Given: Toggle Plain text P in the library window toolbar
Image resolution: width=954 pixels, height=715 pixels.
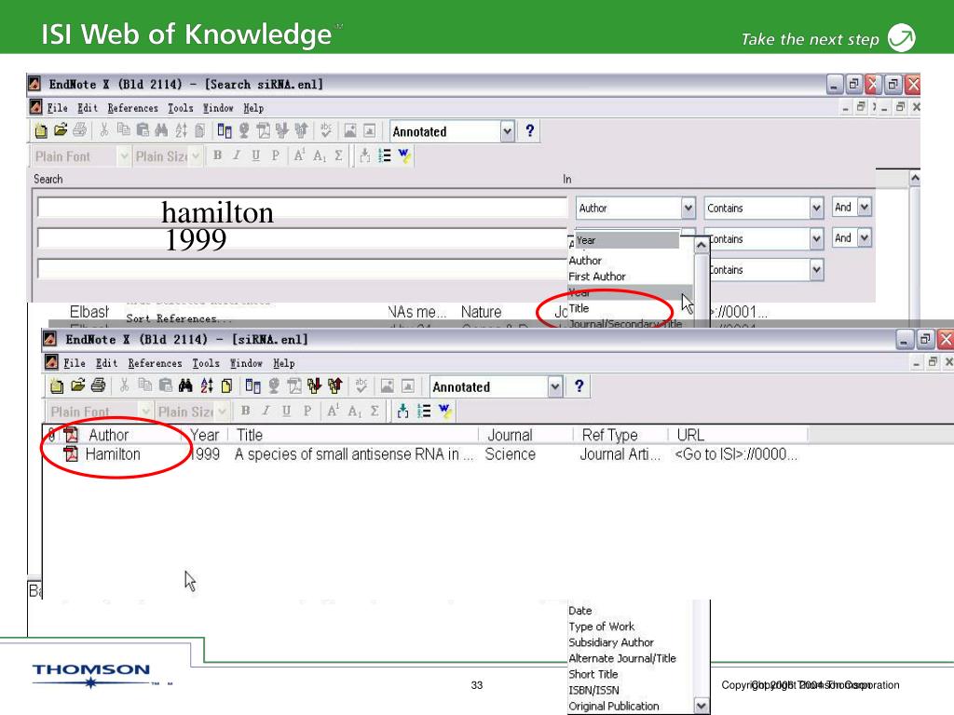Looking at the screenshot, I should click(x=307, y=411).
